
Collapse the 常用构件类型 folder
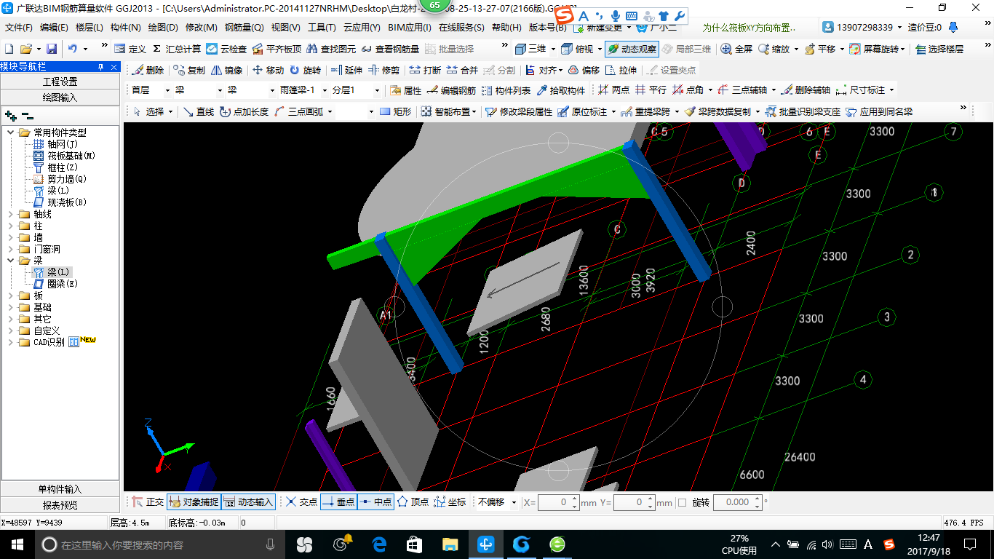pos(11,132)
